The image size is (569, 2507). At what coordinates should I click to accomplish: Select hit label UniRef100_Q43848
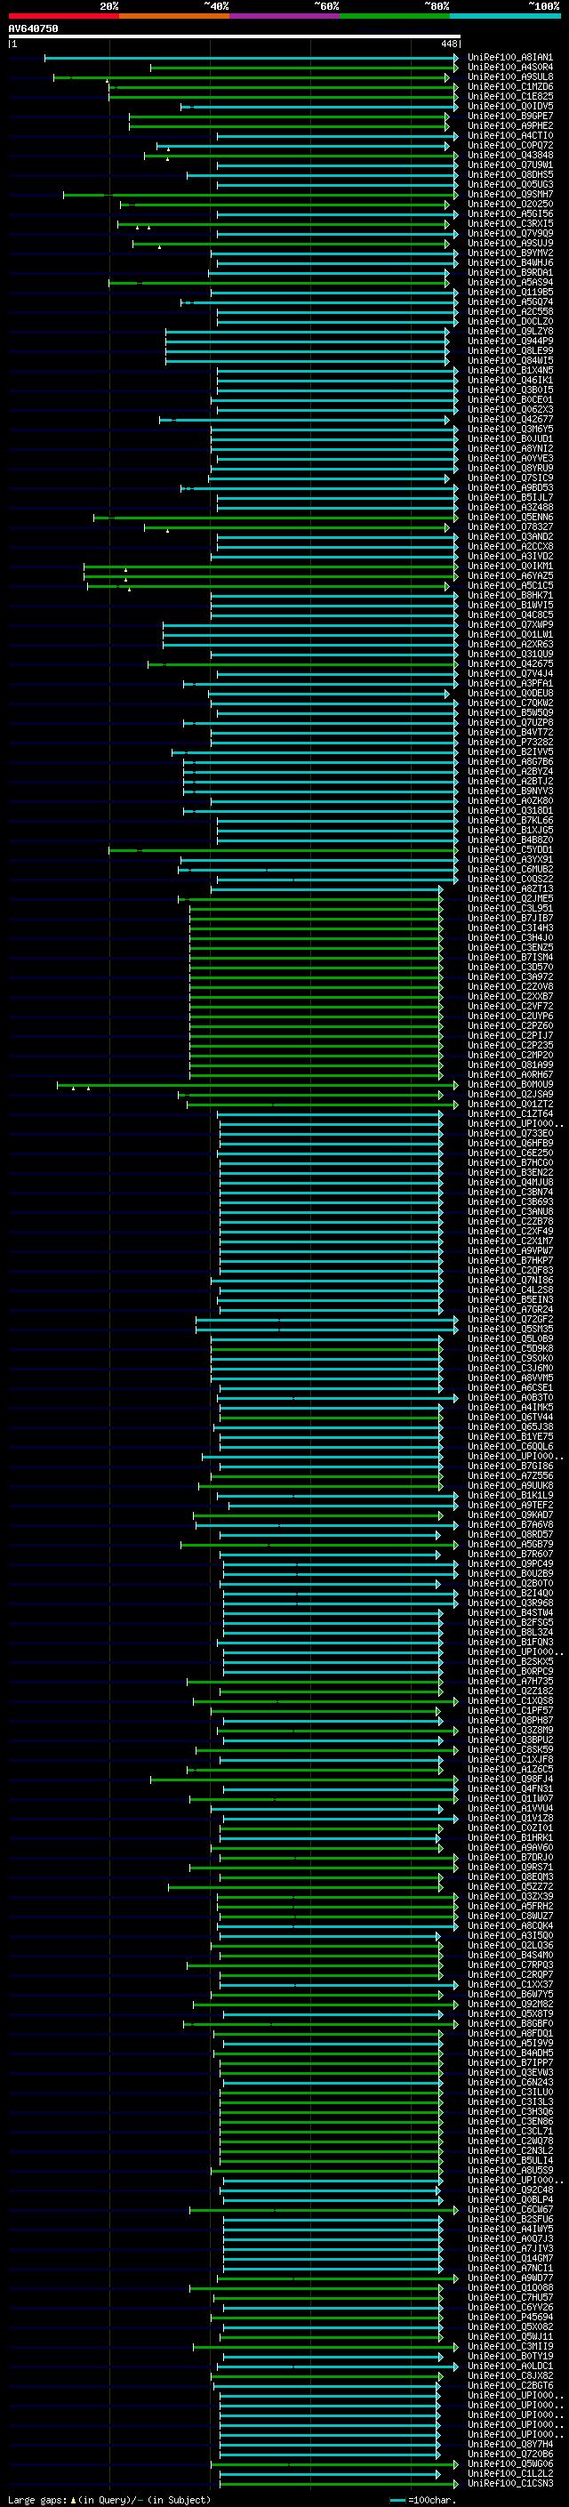pyautogui.click(x=510, y=155)
